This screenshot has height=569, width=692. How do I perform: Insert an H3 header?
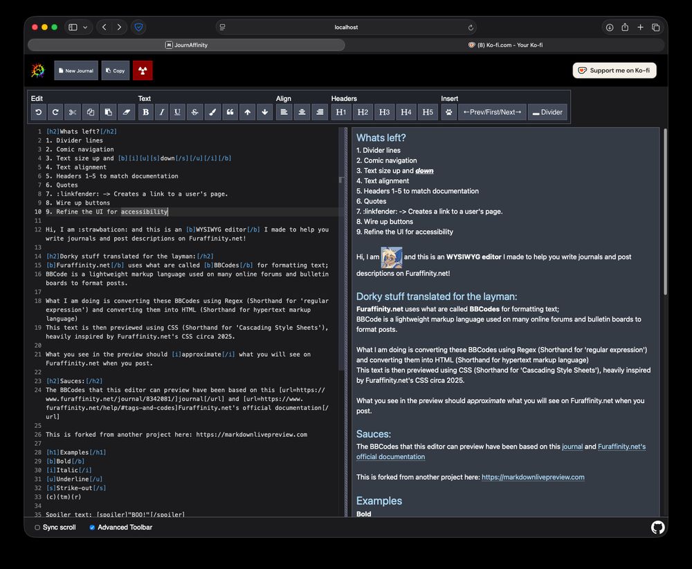pos(384,112)
